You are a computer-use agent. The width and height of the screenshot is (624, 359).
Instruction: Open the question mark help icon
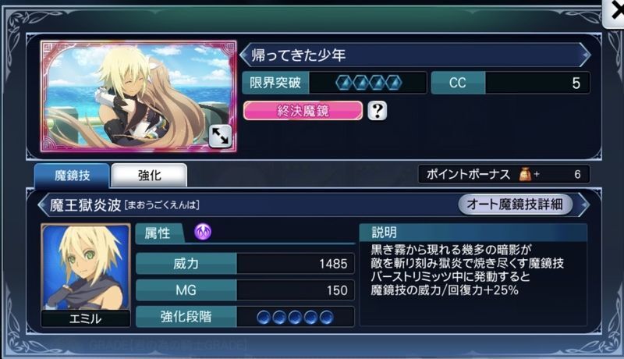(377, 110)
